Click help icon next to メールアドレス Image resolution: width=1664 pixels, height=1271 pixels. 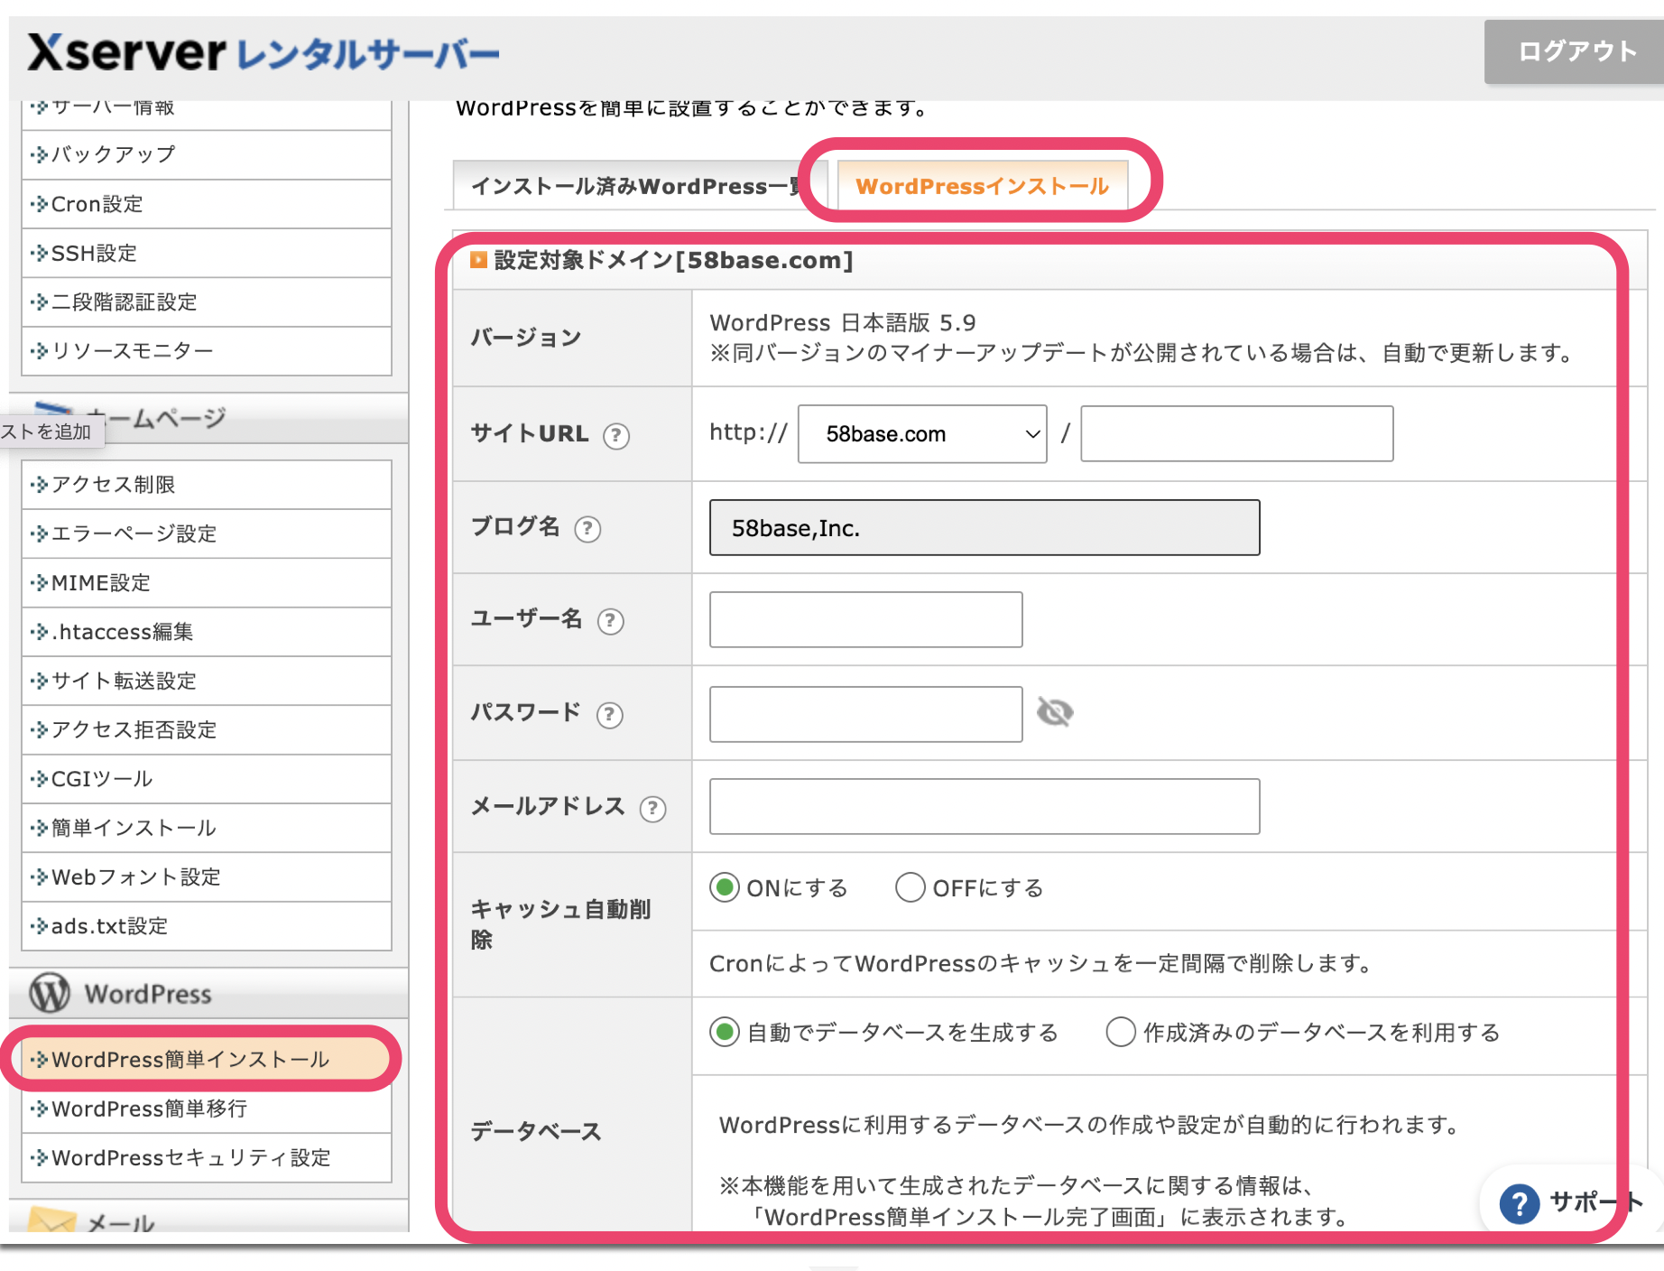(652, 809)
